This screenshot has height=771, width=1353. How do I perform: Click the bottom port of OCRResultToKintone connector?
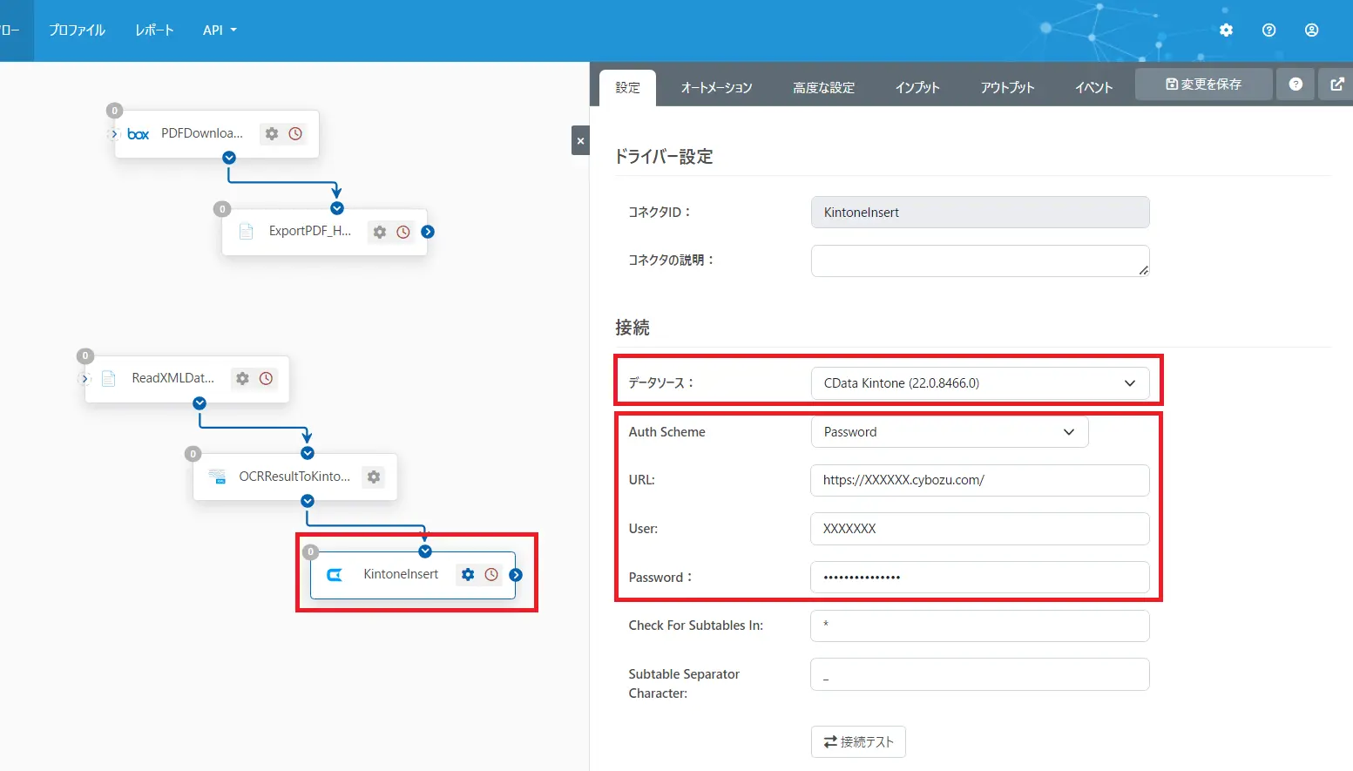click(x=308, y=501)
